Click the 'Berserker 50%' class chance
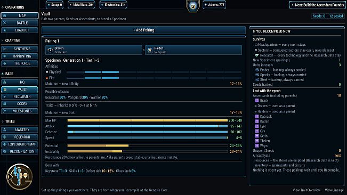 55,97
